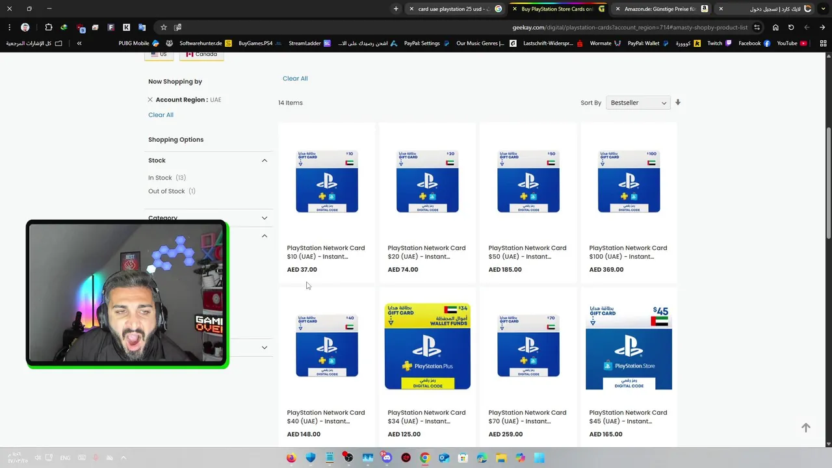
Task: Filter by In Stock (13)
Action: [167, 177]
